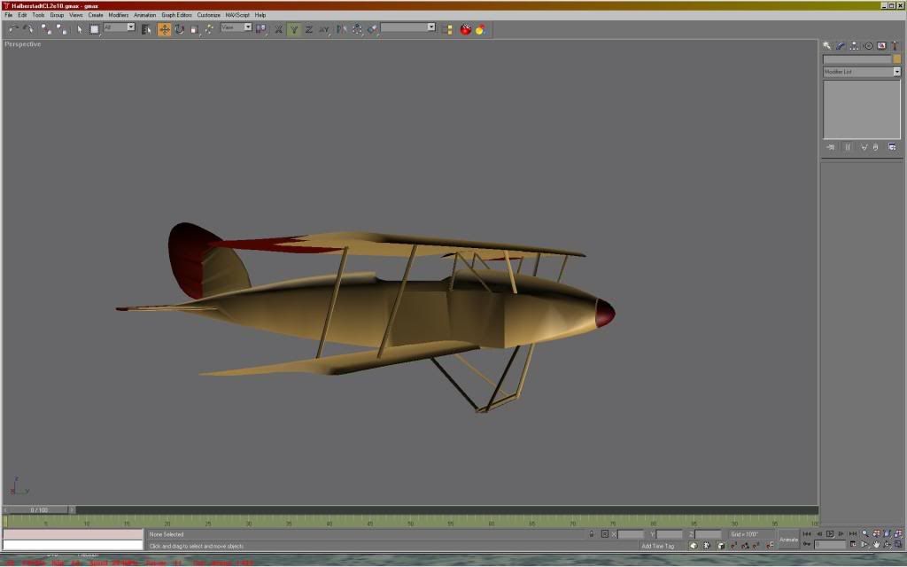Open the Track View schematic icon

click(x=446, y=29)
